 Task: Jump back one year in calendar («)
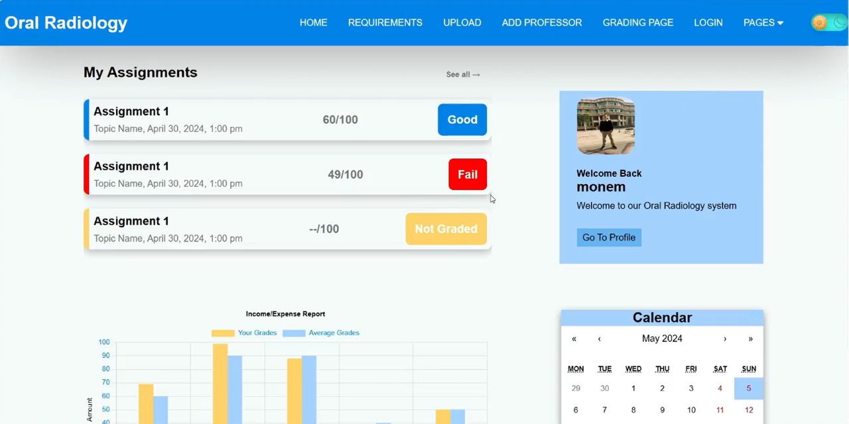pos(574,339)
